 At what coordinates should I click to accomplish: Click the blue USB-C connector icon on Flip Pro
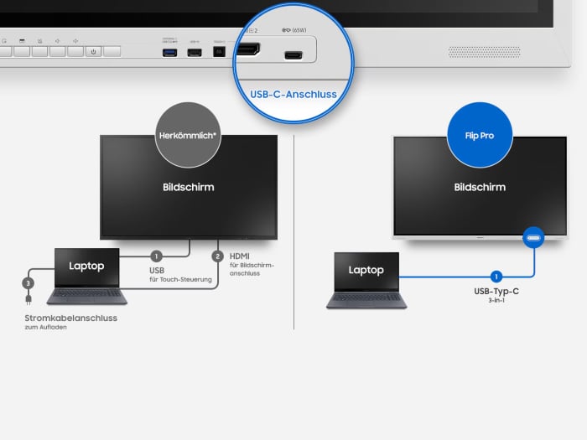pos(533,238)
